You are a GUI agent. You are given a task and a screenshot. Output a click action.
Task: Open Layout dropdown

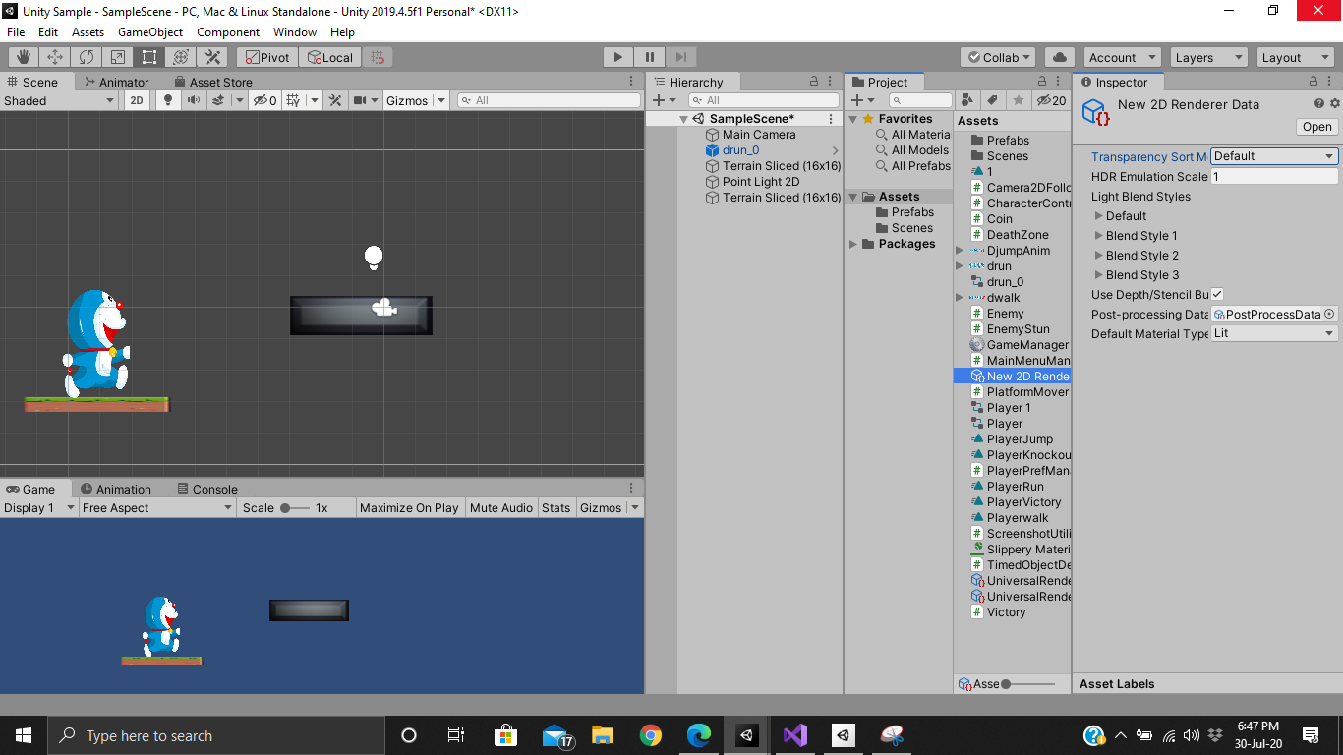point(1296,57)
